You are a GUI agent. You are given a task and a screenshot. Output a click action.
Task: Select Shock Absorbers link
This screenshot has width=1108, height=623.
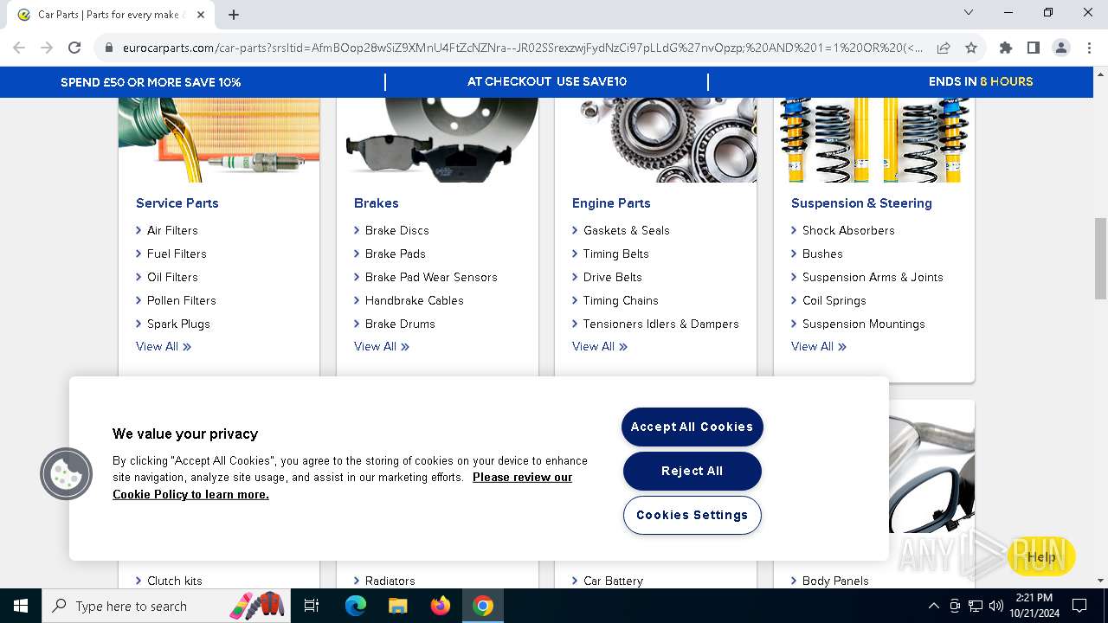848,230
